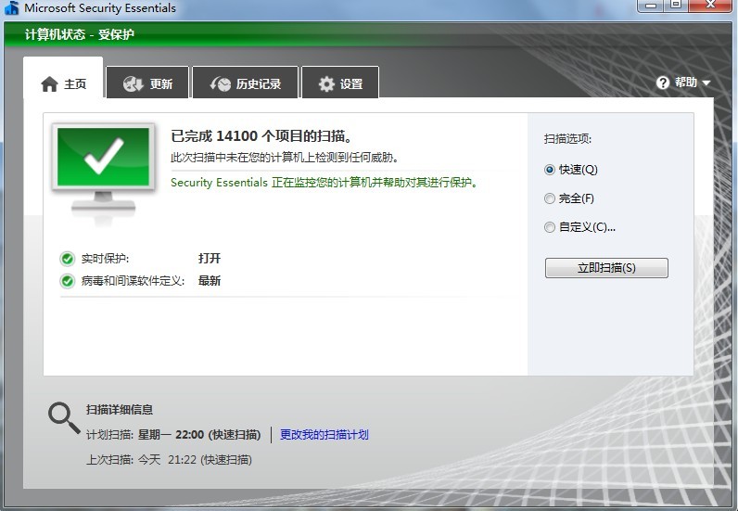Click the 实时保护 label
This screenshot has width=738, height=511.
pos(105,259)
